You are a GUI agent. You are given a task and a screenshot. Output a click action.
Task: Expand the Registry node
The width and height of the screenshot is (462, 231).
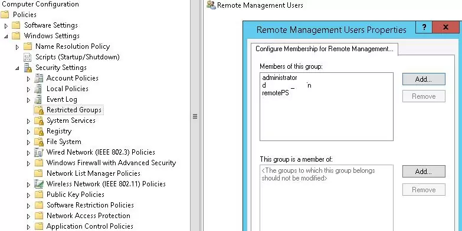click(28, 132)
